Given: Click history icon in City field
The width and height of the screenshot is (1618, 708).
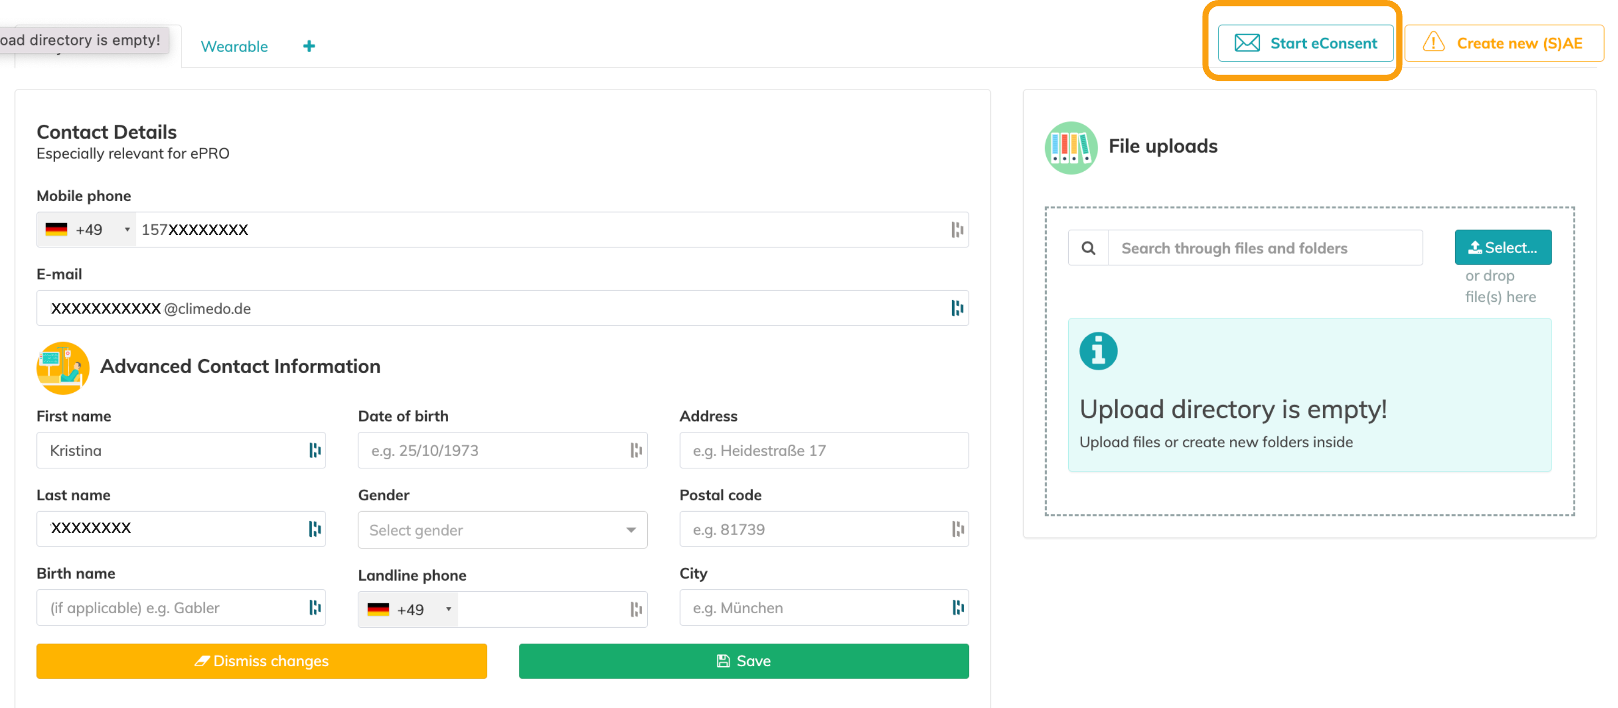Looking at the screenshot, I should click(x=957, y=607).
